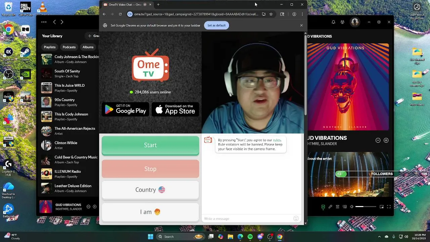Open the OBS Studio desktop shortcut
Screen dimensions: 430x242
(8, 76)
